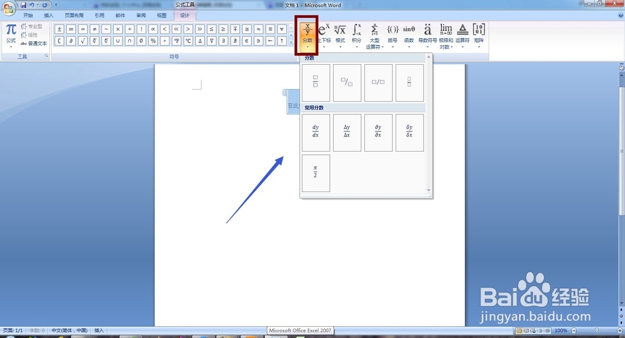Insert the greater-than-or-equal ≥ symbol
The width and height of the screenshot is (625, 338).
[223, 29]
